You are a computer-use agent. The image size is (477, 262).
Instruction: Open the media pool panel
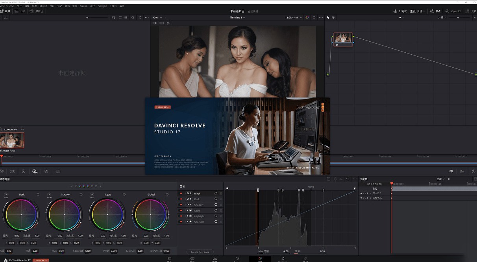(x=37, y=11)
